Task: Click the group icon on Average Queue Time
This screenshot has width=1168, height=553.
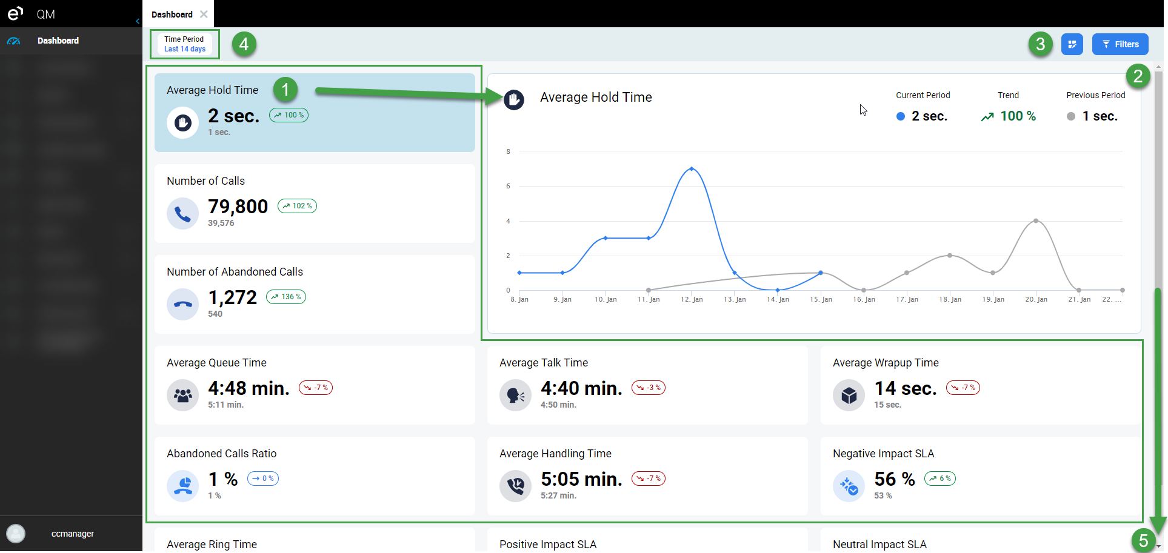Action: click(x=182, y=395)
